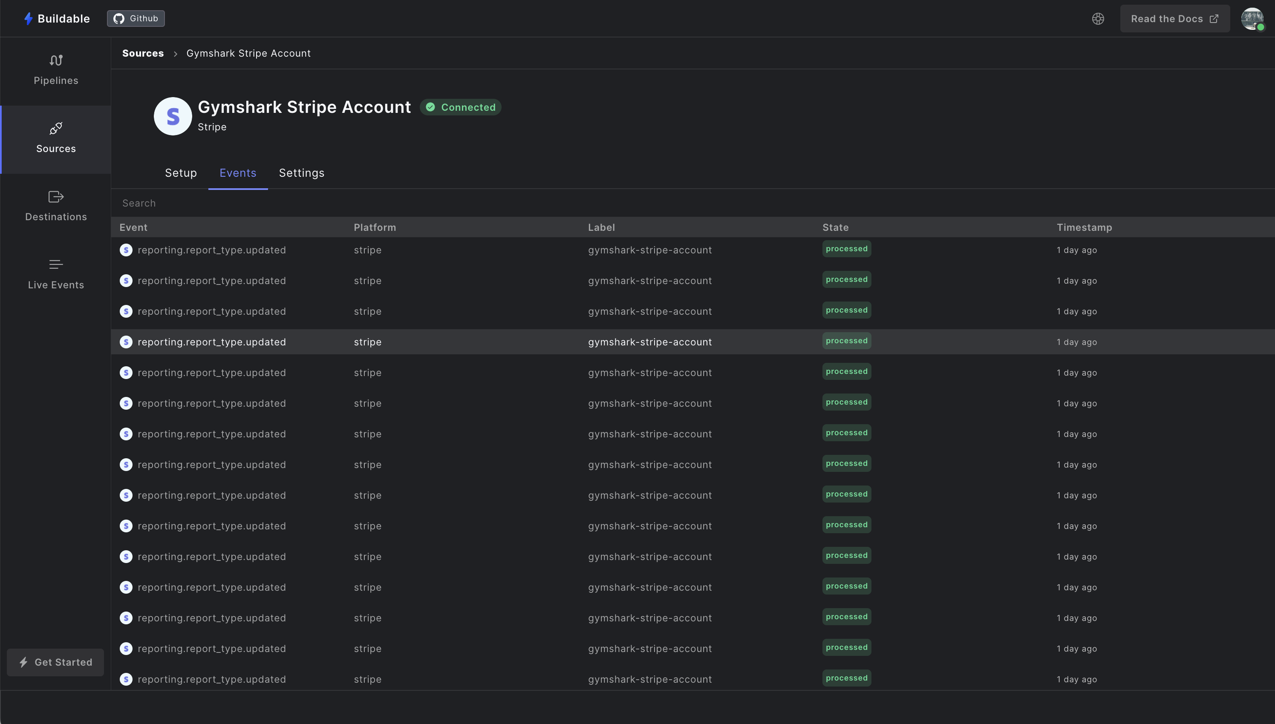The width and height of the screenshot is (1275, 724).
Task: Click the processed badge in the highlighted row
Action: 847,341
